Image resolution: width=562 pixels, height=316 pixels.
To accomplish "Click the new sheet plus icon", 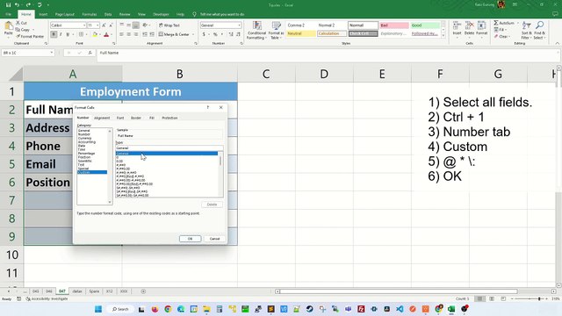I will tap(143, 291).
